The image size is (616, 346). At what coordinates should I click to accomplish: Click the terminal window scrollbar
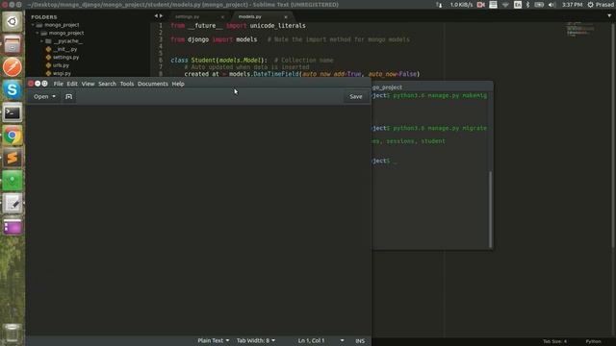(490, 210)
